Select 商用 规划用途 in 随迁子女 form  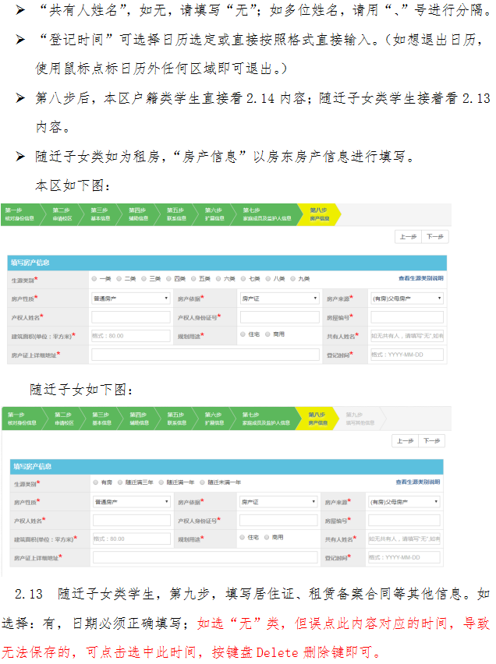point(267,538)
